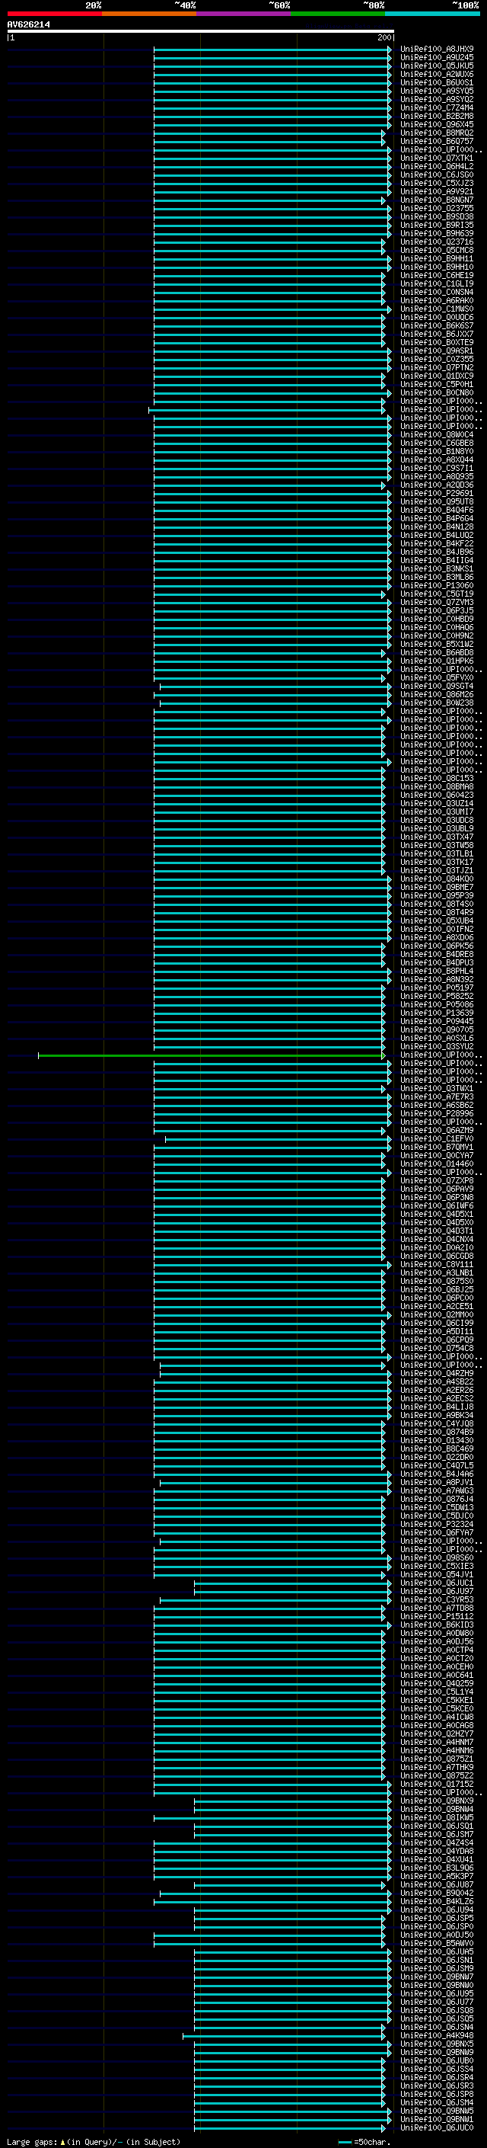Image resolution: width=487 pixels, height=2148 pixels.
Task: Click the cyan ~100% identity color segment
Action: tap(433, 14)
